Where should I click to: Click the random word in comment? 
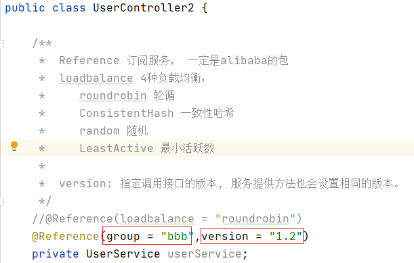pos(100,131)
